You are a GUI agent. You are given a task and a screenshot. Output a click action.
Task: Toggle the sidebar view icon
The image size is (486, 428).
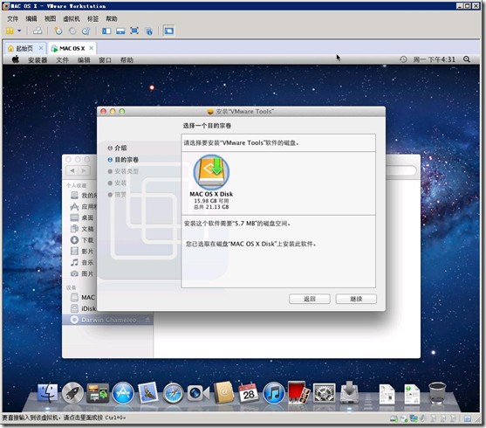click(x=106, y=31)
